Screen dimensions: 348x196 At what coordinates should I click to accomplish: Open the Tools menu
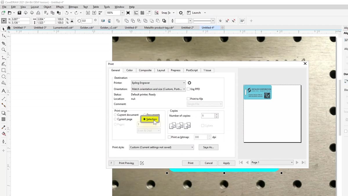[x=107, y=7]
